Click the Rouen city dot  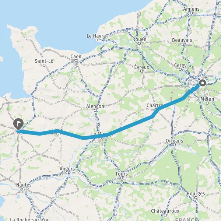click(x=139, y=43)
